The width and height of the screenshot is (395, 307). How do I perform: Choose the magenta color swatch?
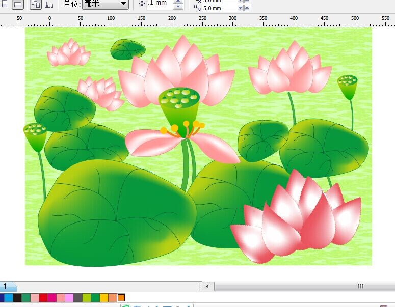click(x=52, y=298)
